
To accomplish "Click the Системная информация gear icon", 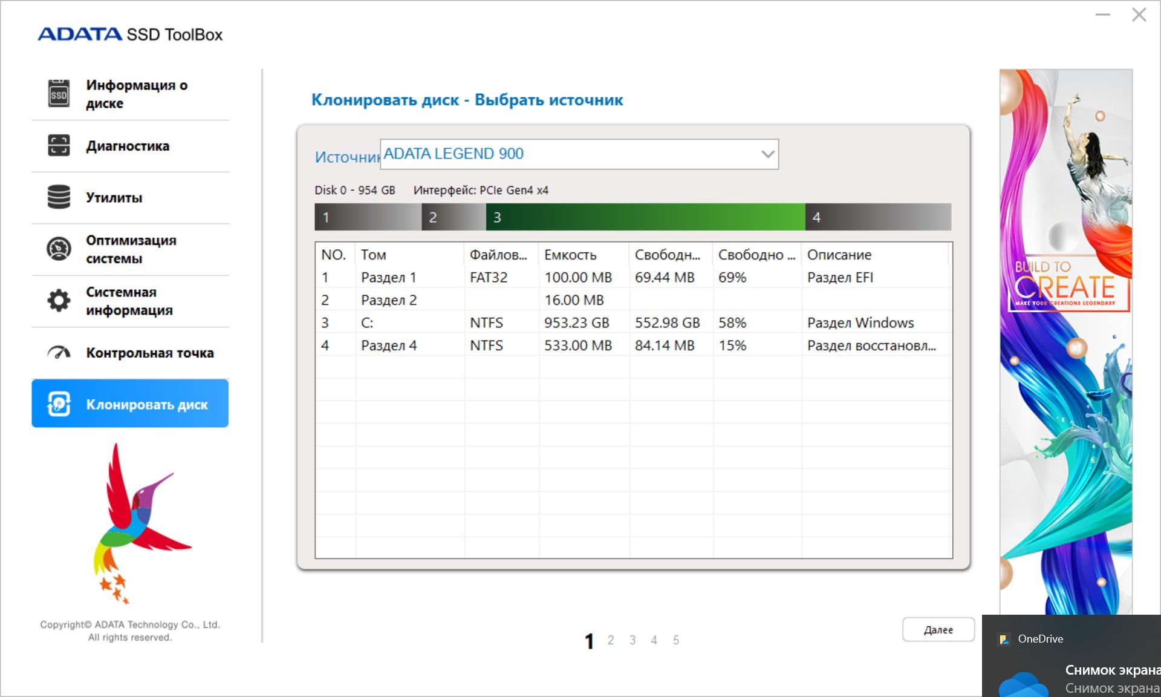I will tap(59, 301).
